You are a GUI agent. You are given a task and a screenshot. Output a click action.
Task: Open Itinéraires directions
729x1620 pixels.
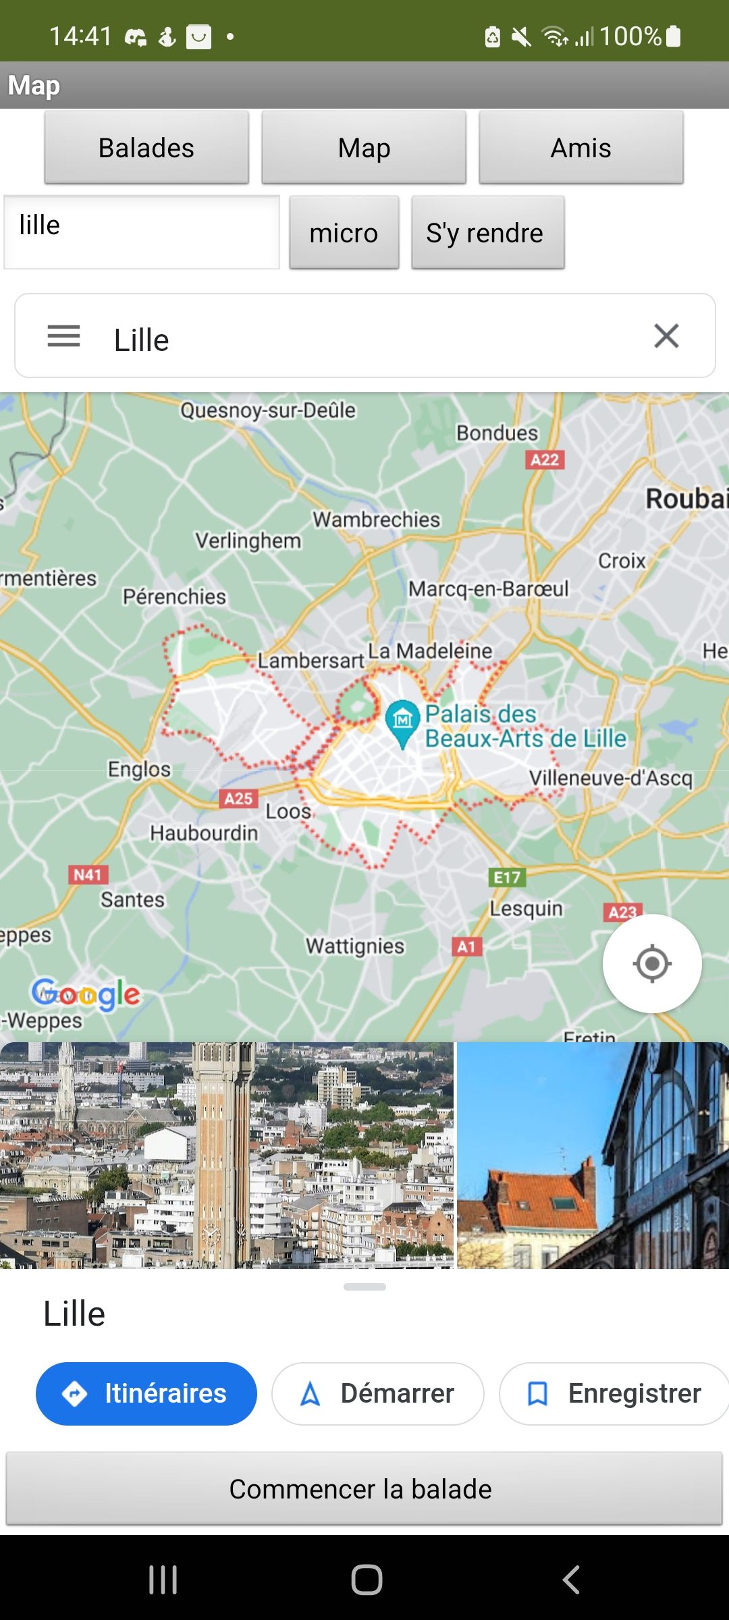click(146, 1393)
